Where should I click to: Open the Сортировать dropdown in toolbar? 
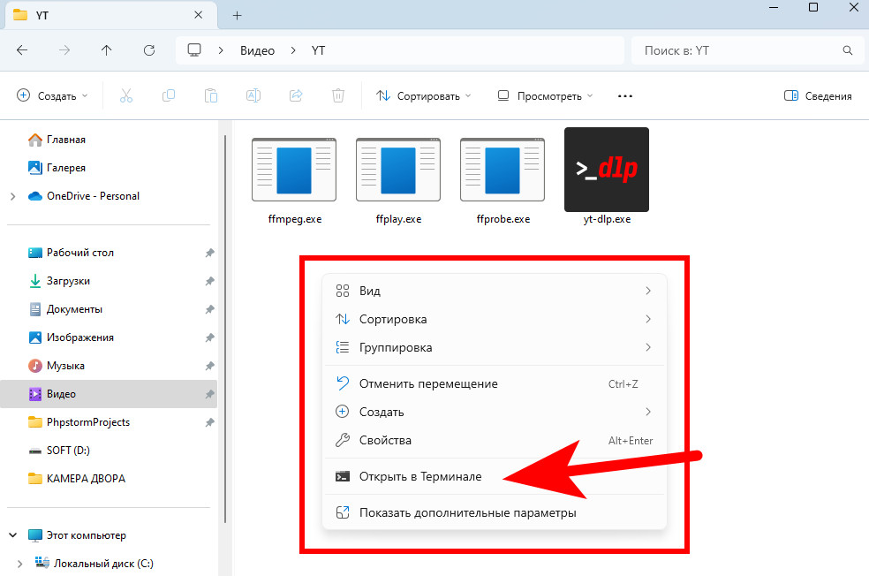click(424, 95)
